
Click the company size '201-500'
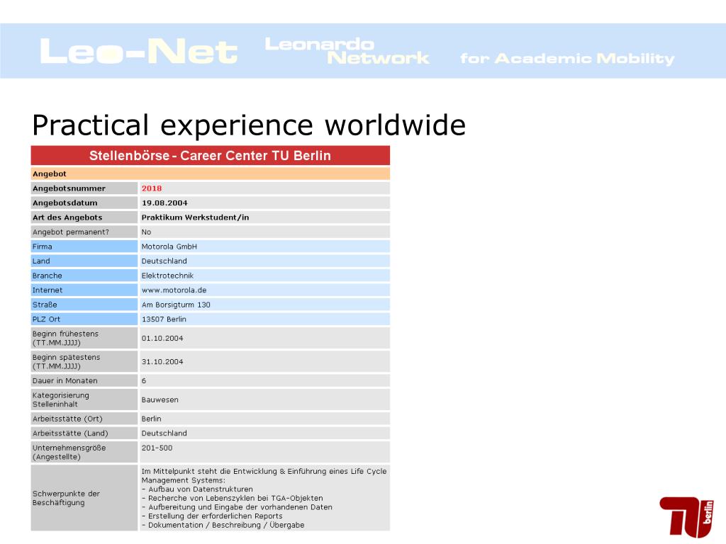click(x=157, y=448)
